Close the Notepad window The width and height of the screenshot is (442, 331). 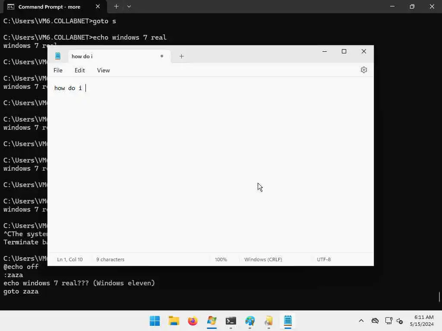point(363,51)
